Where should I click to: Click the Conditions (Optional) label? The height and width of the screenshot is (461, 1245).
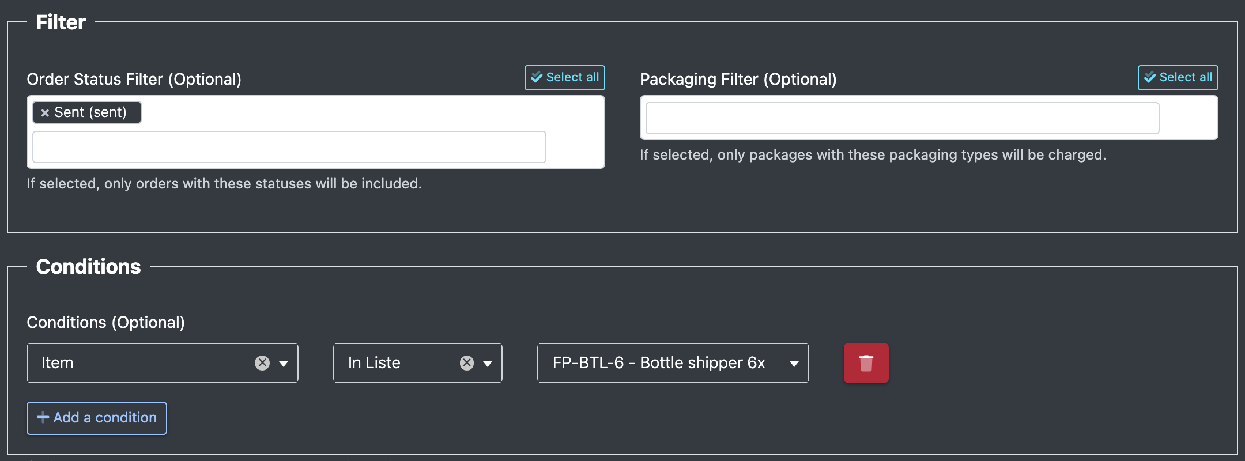pos(106,323)
